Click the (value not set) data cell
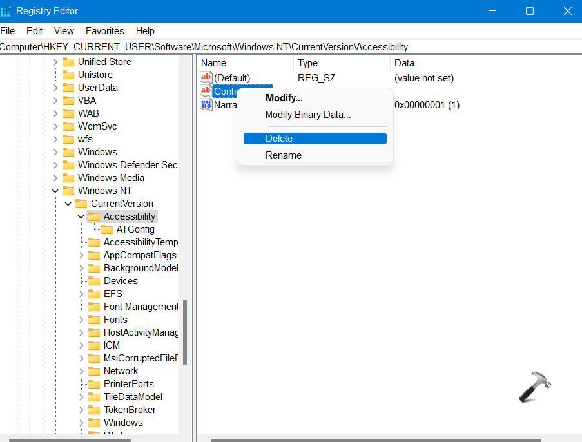The image size is (582, 442). pos(424,78)
